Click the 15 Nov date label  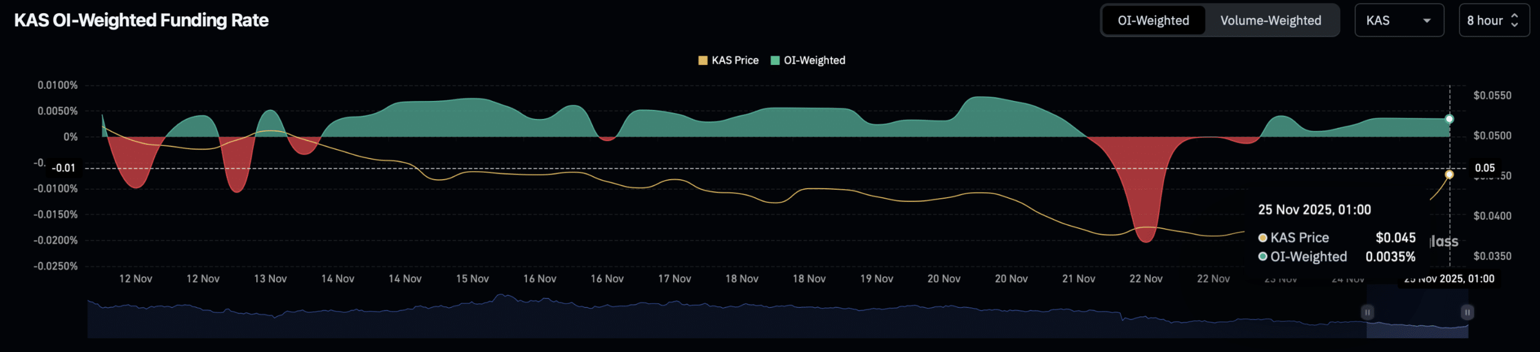[x=472, y=279]
